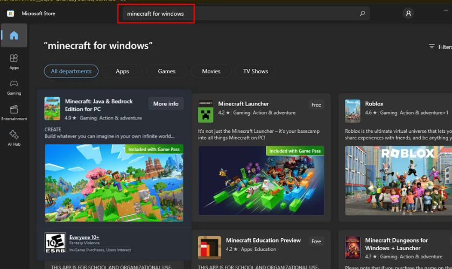Click the Free button on Minecraft Launcher
The image size is (452, 269).
point(316,105)
